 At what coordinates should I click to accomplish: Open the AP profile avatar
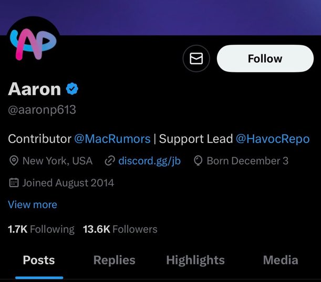(34, 44)
